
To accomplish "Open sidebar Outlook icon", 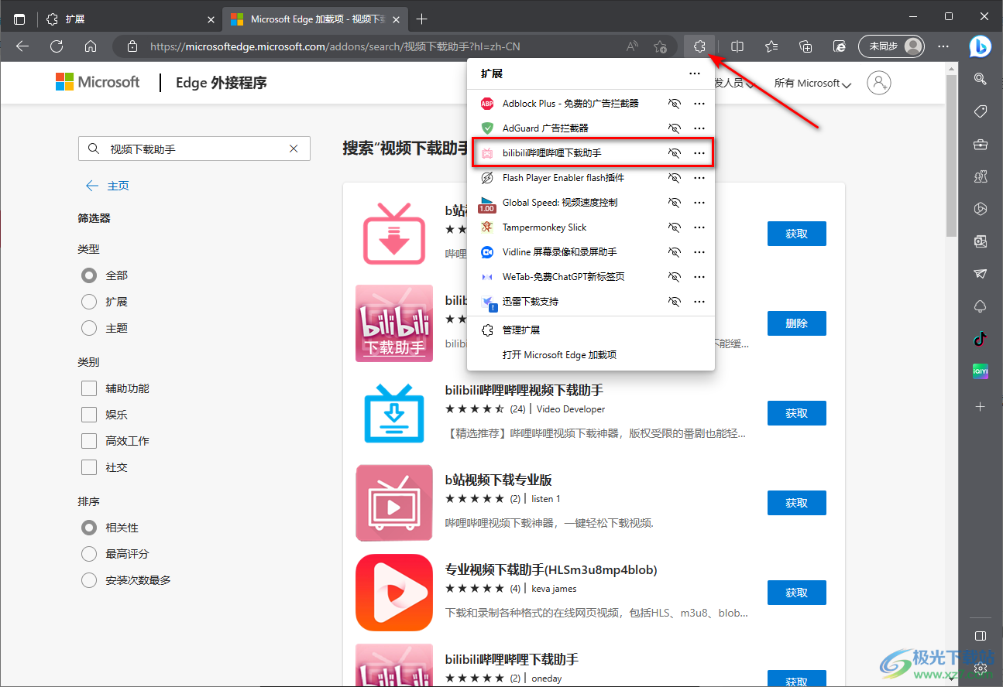I will point(981,241).
